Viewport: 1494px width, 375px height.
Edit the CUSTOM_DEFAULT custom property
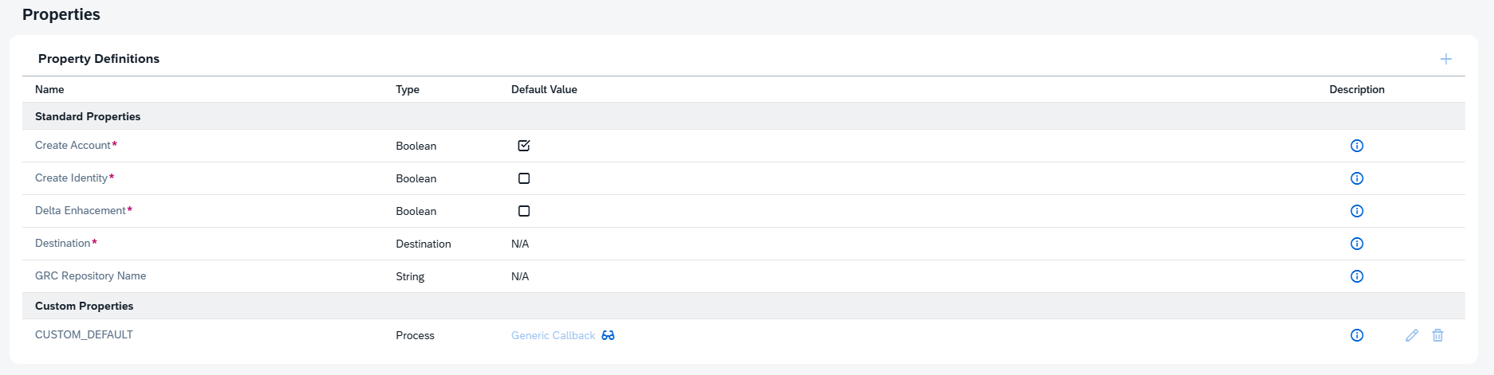coord(1412,335)
